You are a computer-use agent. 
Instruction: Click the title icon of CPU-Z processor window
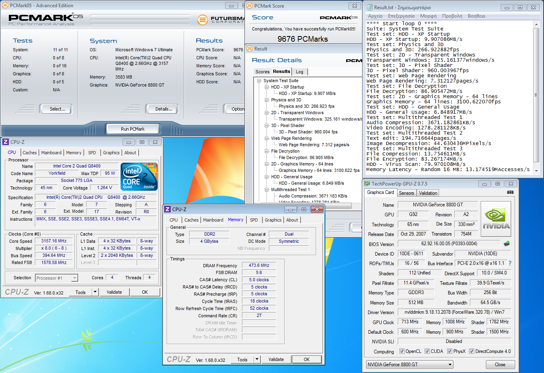tap(6, 142)
